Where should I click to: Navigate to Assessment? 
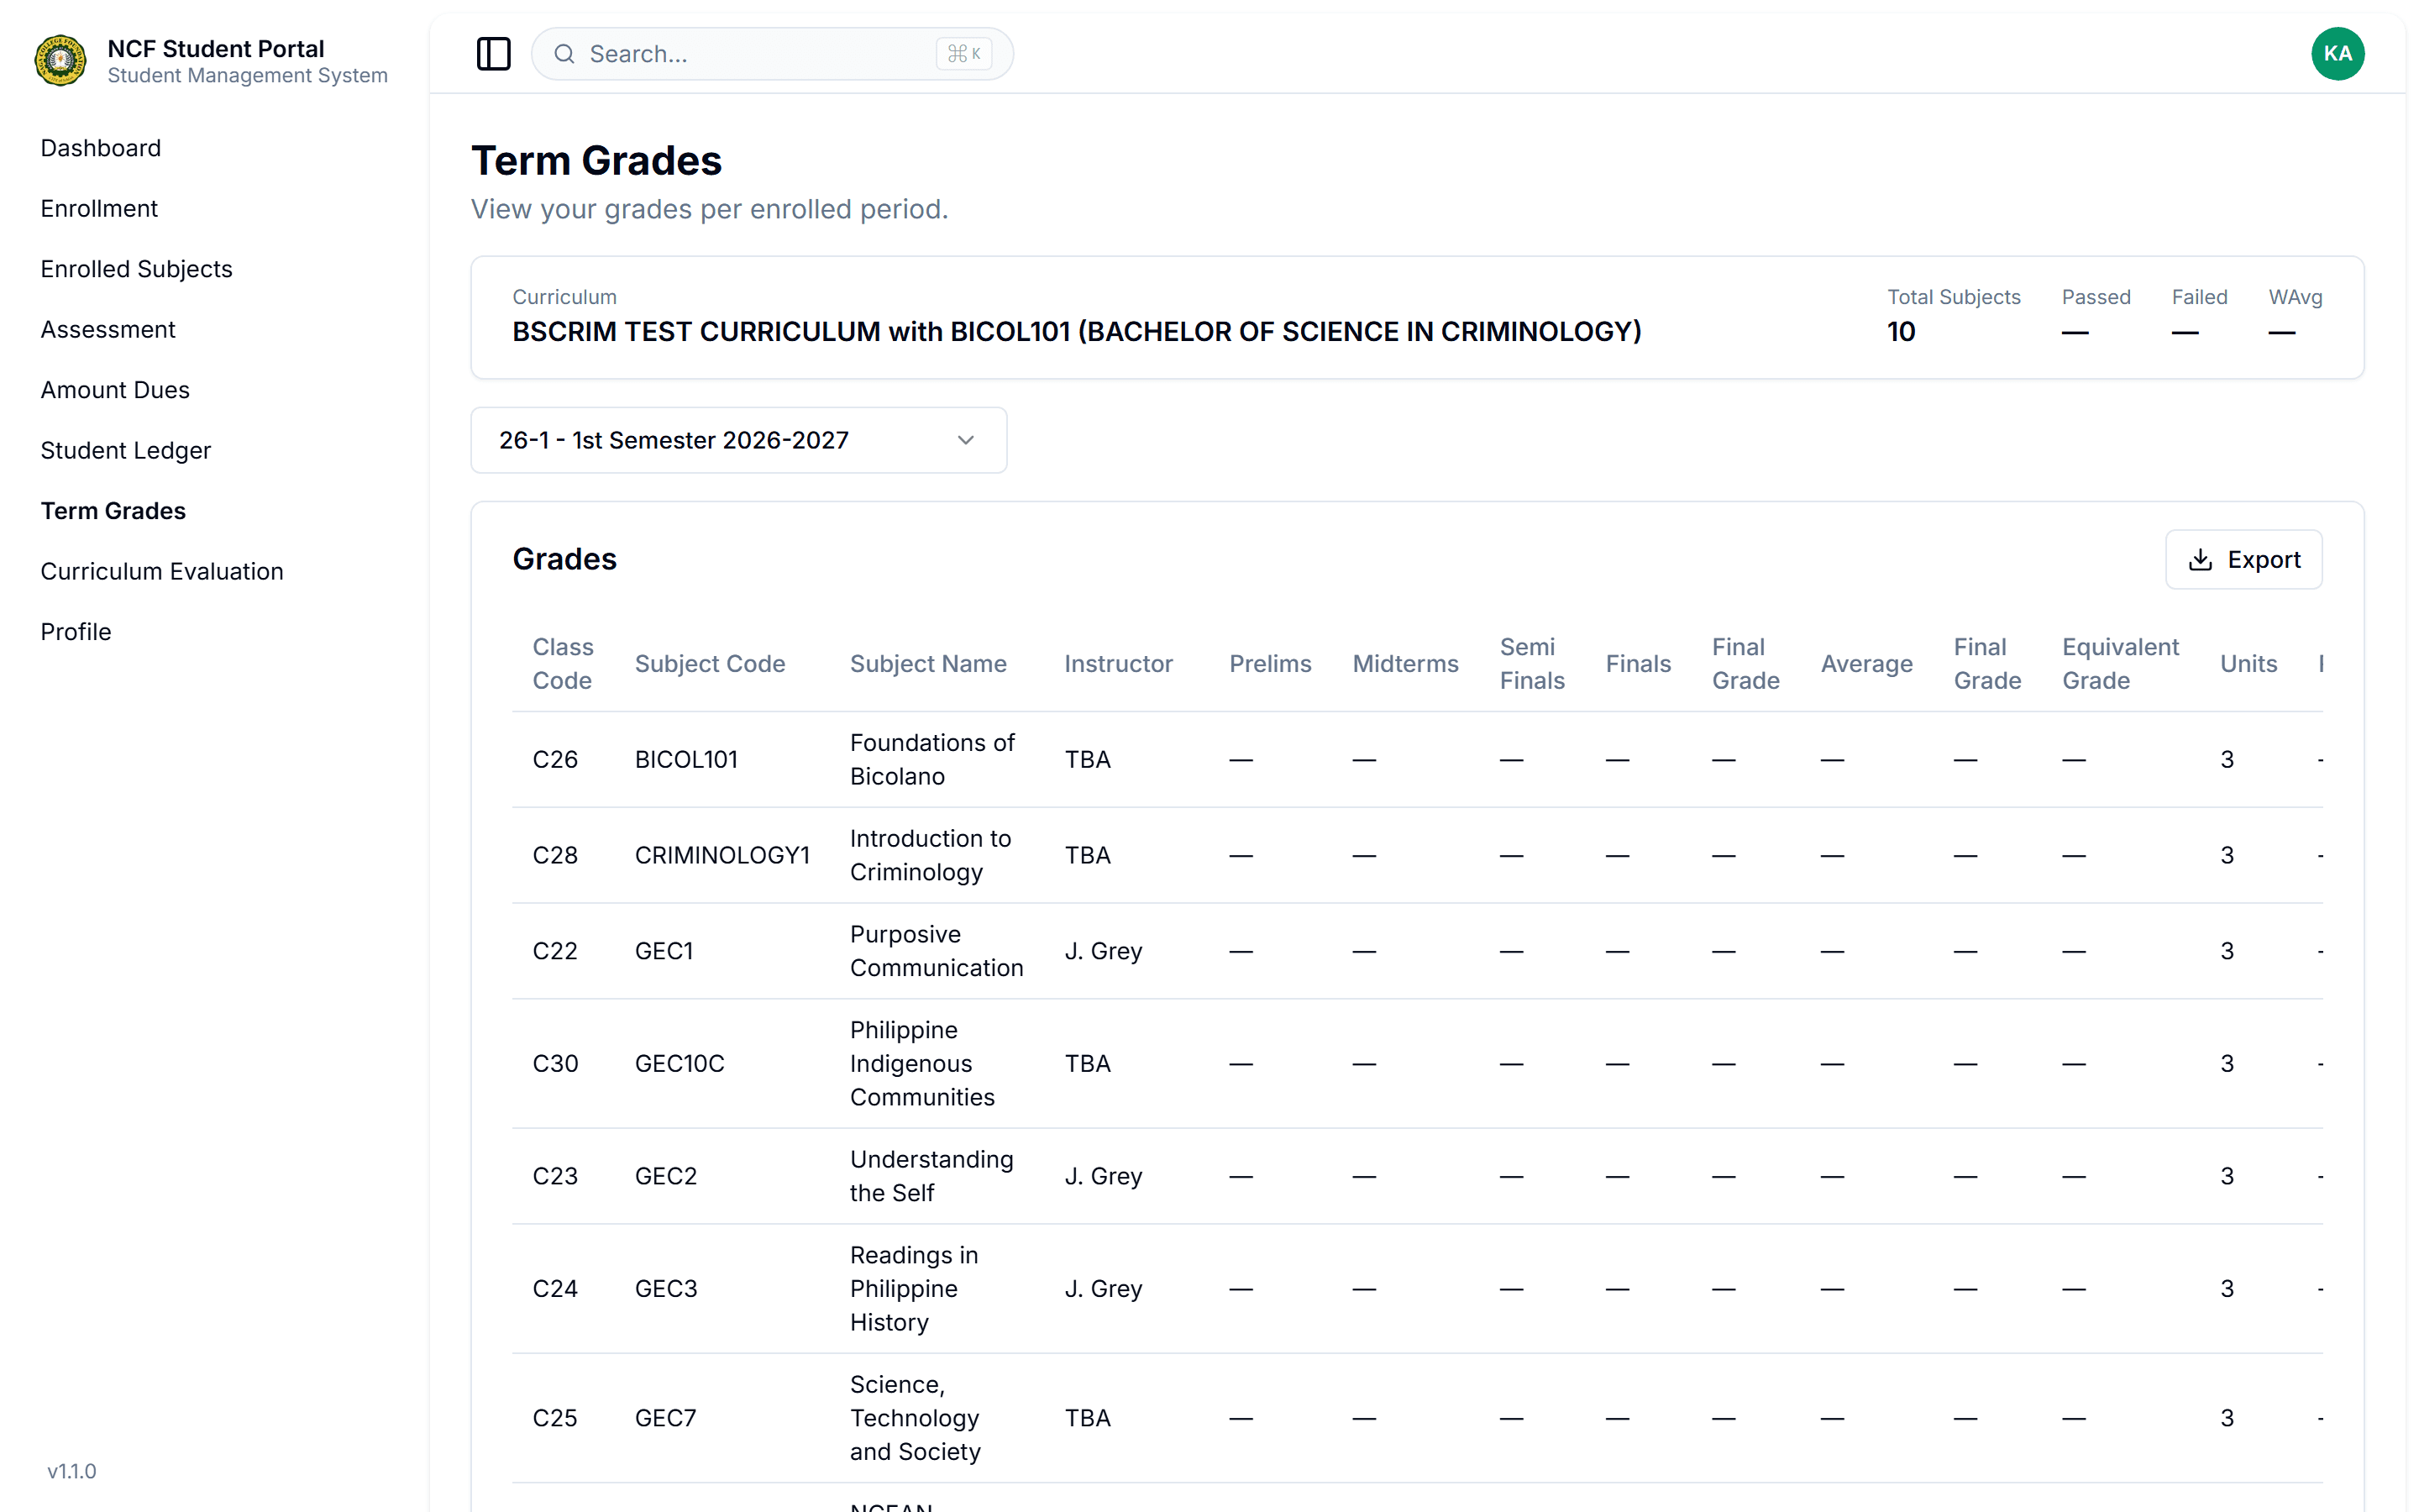coord(108,329)
